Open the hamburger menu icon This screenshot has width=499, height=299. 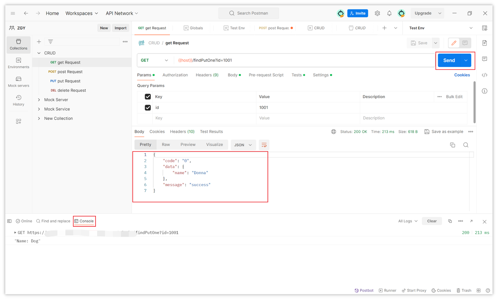pos(13,13)
